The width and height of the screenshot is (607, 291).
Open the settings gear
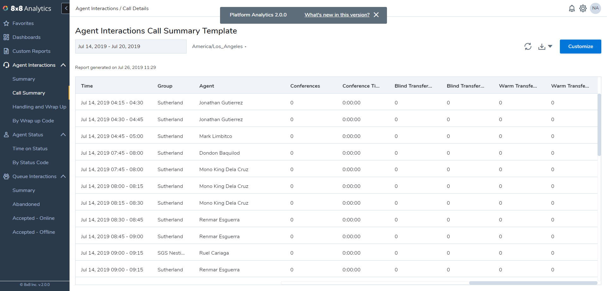(x=583, y=9)
